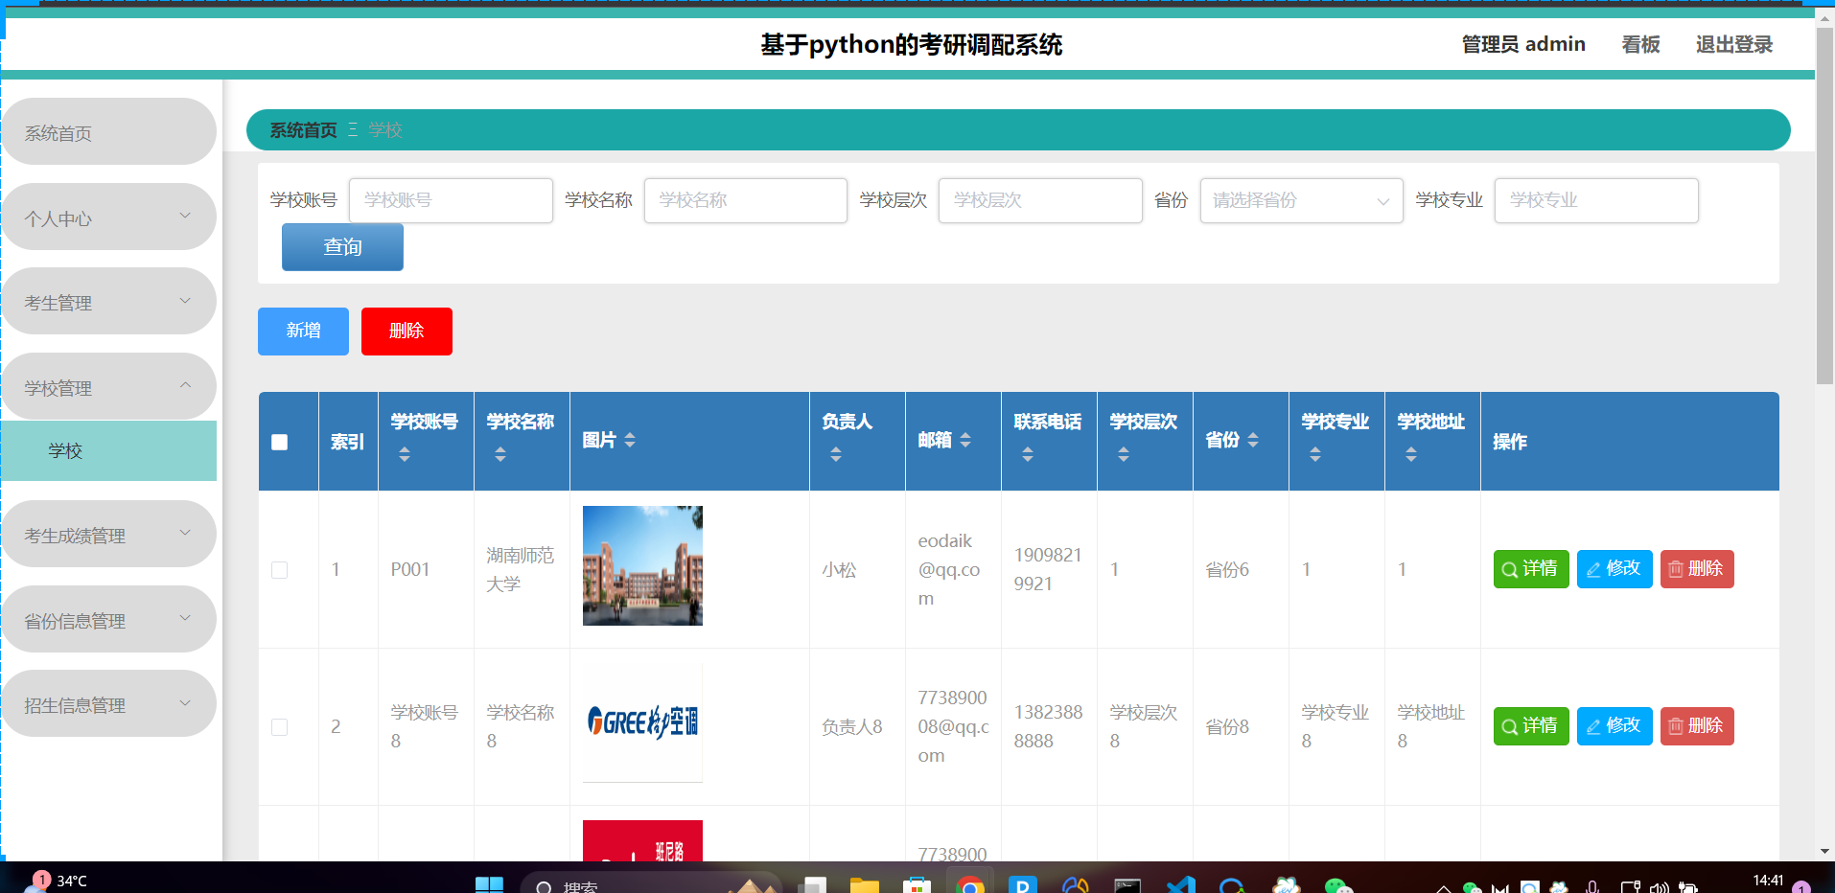
Task: View 详情 for 学校账号8 row
Action: tap(1530, 726)
